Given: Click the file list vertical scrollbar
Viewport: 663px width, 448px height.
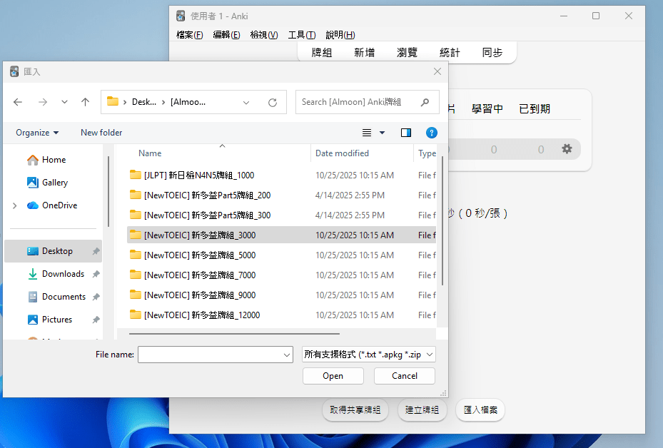Looking at the screenshot, I should click(x=442, y=214).
